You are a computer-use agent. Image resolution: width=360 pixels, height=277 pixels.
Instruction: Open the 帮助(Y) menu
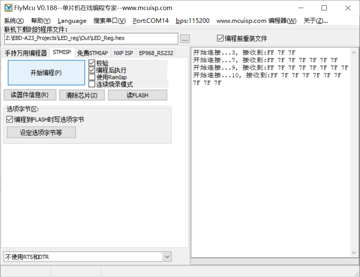[x=41, y=21]
